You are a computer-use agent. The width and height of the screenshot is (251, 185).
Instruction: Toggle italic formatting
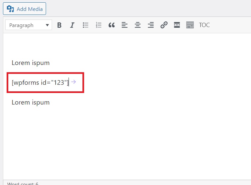coord(72,25)
